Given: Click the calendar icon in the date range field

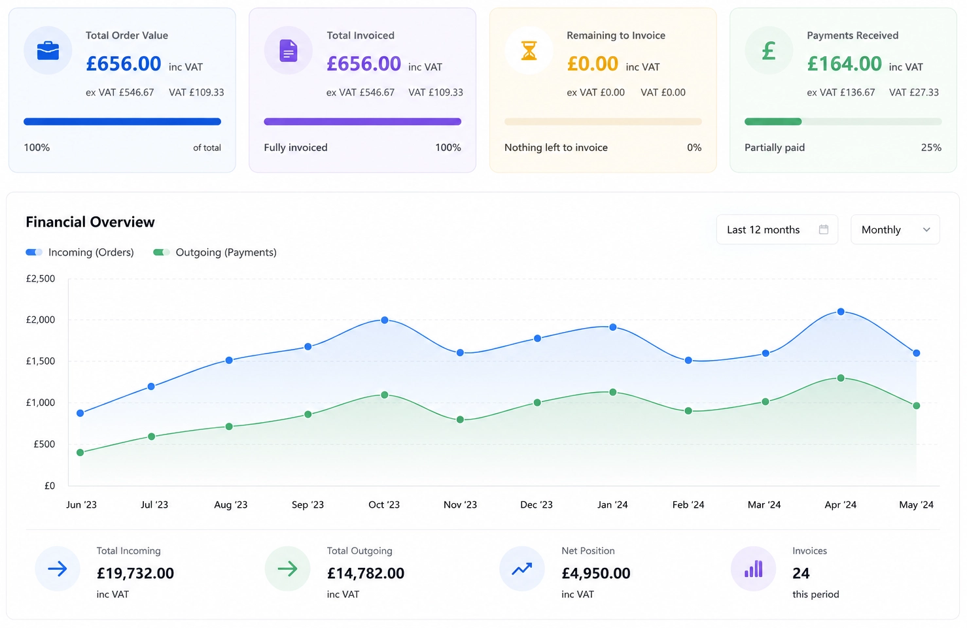Looking at the screenshot, I should (x=824, y=229).
